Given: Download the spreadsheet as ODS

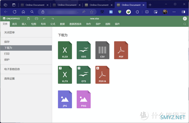Looking at the screenshot, I should click(x=84, y=50).
